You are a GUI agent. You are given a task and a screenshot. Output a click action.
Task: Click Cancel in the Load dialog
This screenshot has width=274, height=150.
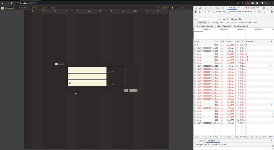[x=133, y=90]
